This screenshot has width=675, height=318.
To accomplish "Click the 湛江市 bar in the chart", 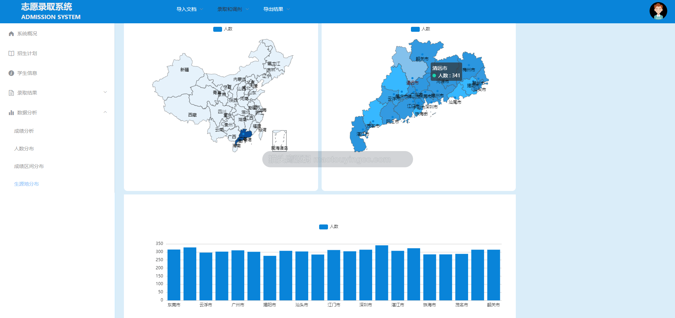I will point(398,276).
